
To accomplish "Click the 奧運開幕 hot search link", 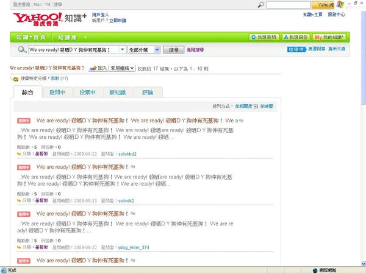I will coord(317,49).
